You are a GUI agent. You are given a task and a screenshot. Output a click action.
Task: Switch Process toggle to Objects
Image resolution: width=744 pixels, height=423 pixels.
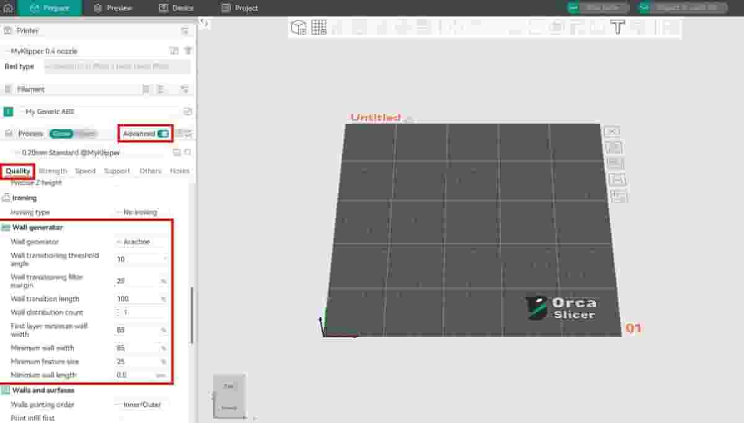pyautogui.click(x=86, y=134)
